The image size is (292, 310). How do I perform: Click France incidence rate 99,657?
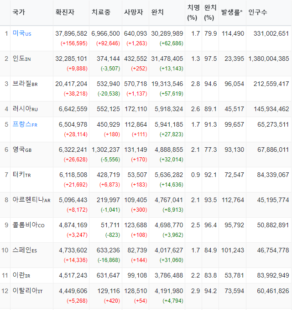click(235, 124)
